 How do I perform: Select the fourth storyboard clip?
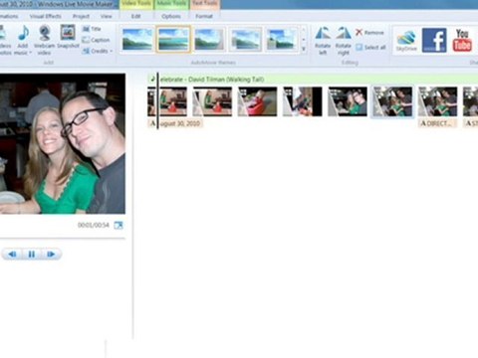(303, 101)
